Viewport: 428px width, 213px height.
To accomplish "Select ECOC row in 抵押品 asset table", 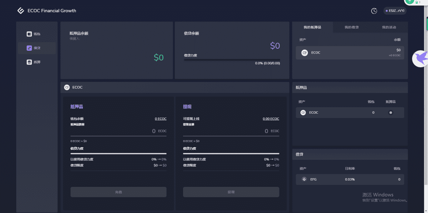I will (x=350, y=112).
